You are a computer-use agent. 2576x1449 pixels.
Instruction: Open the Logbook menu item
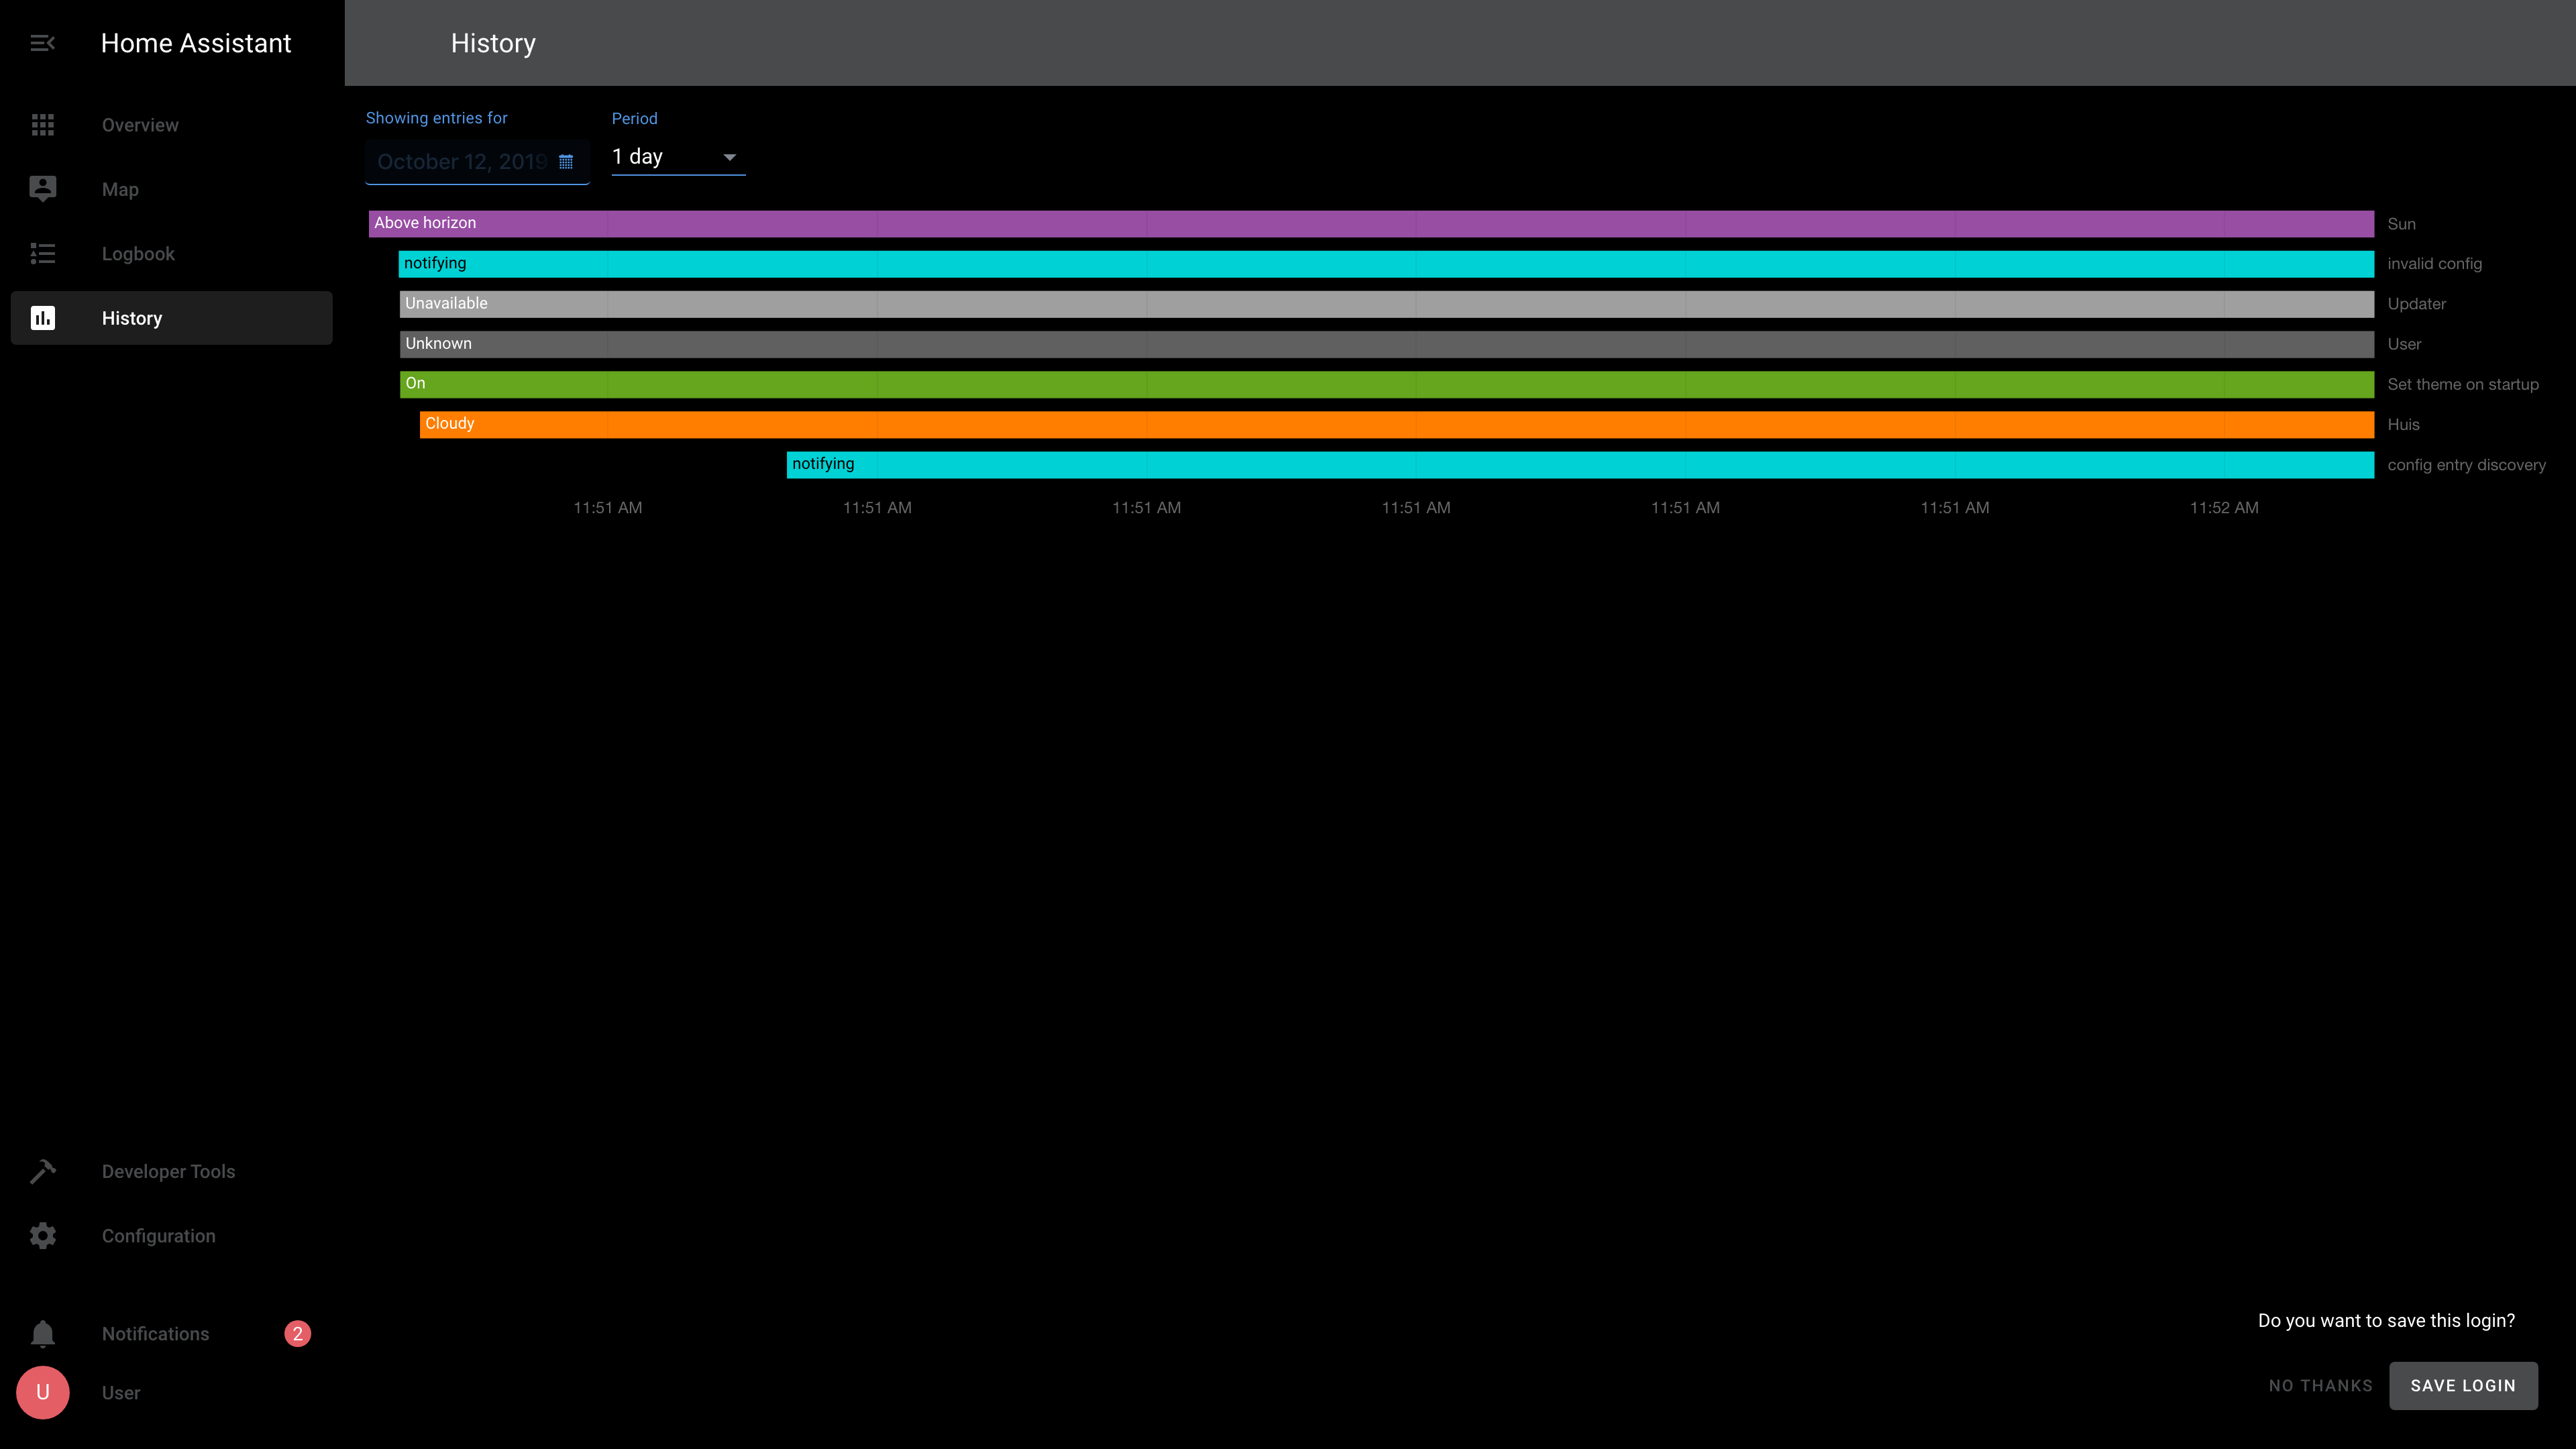coord(138,254)
